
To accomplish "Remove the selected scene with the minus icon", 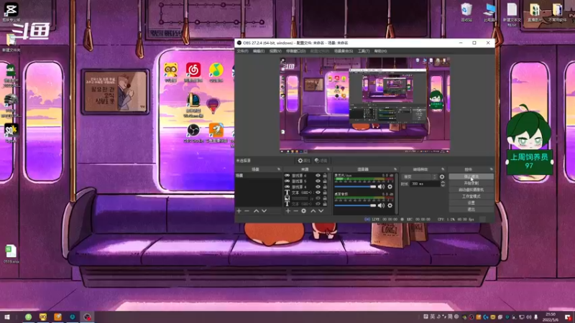I will 247,211.
